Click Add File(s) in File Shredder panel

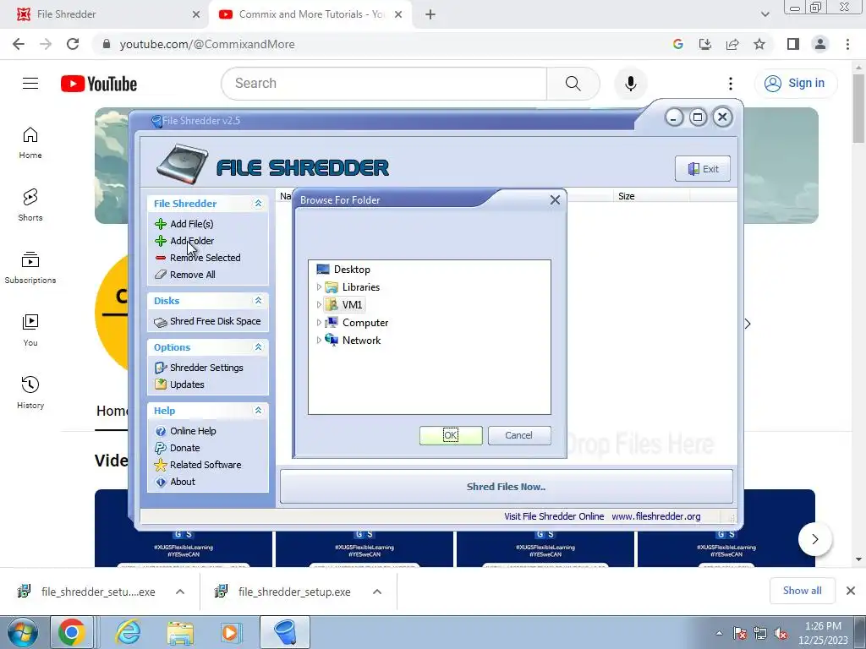tap(184, 223)
